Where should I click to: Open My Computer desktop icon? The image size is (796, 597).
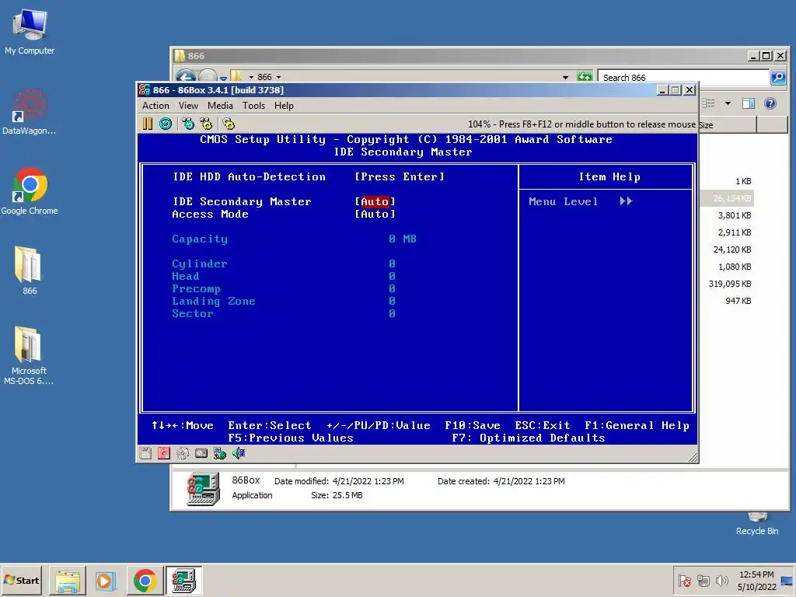pos(30,31)
